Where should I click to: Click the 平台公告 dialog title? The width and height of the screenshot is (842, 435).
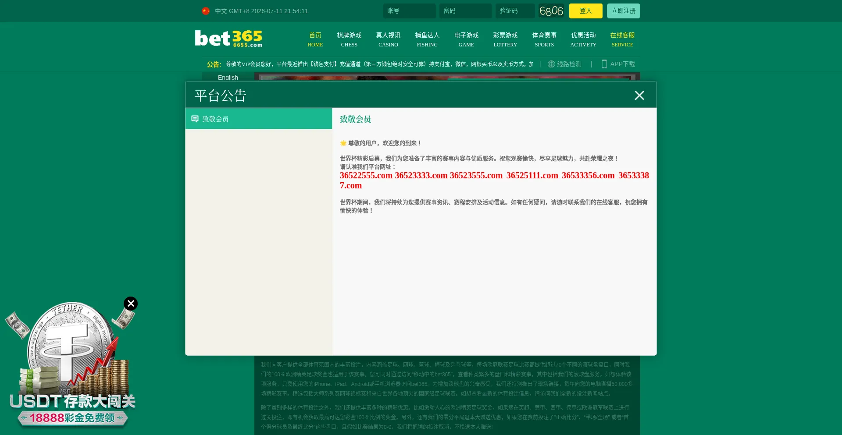tap(221, 95)
